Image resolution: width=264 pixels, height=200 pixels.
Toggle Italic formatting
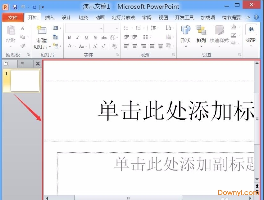[77, 38]
